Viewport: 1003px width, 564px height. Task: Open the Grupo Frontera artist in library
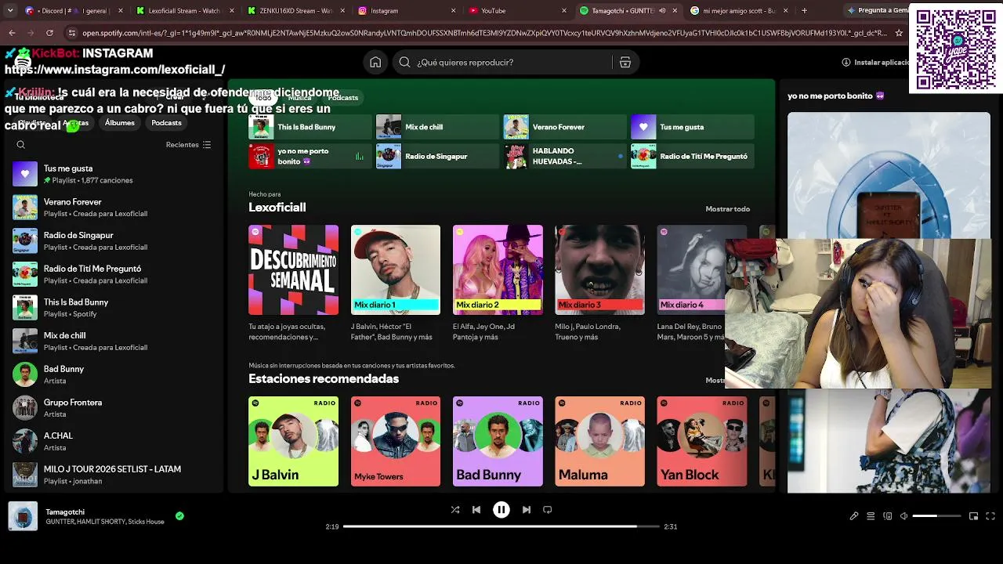(114, 408)
